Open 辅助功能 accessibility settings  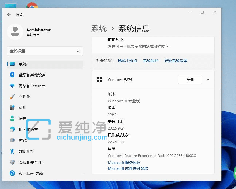tap(27, 151)
